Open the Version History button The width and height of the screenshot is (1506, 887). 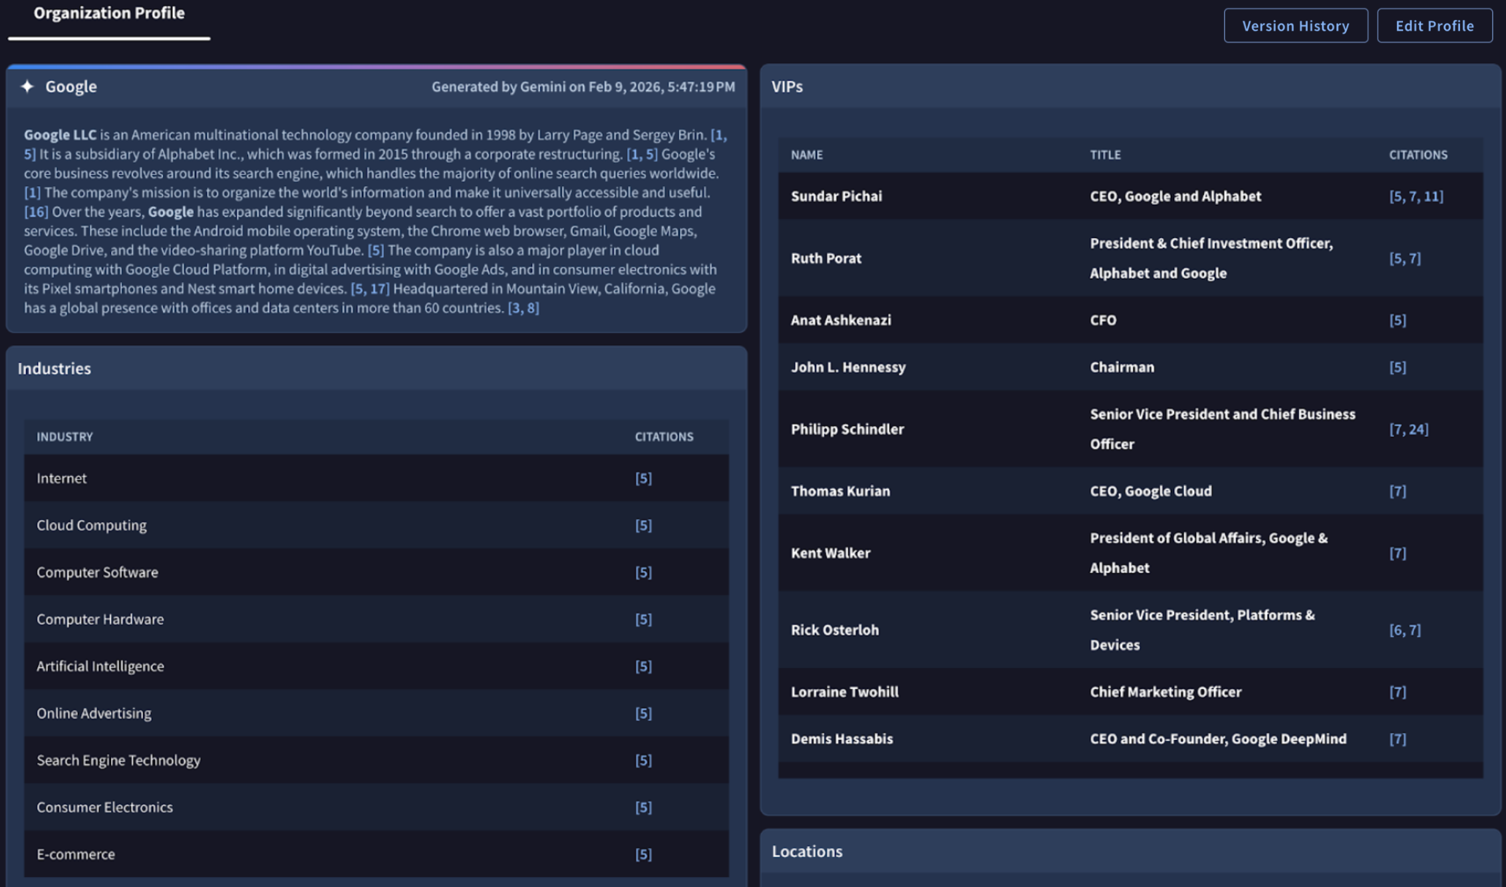point(1295,26)
